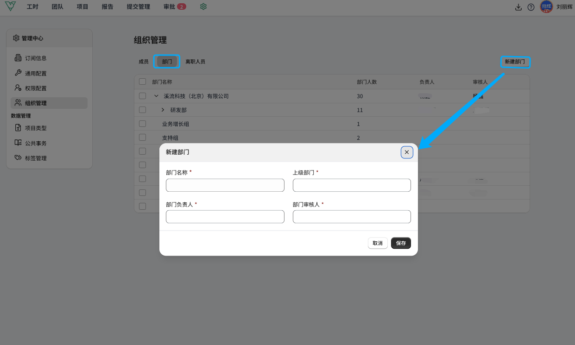Close the 新建部门 dialog
The width and height of the screenshot is (575, 345).
pos(407,152)
